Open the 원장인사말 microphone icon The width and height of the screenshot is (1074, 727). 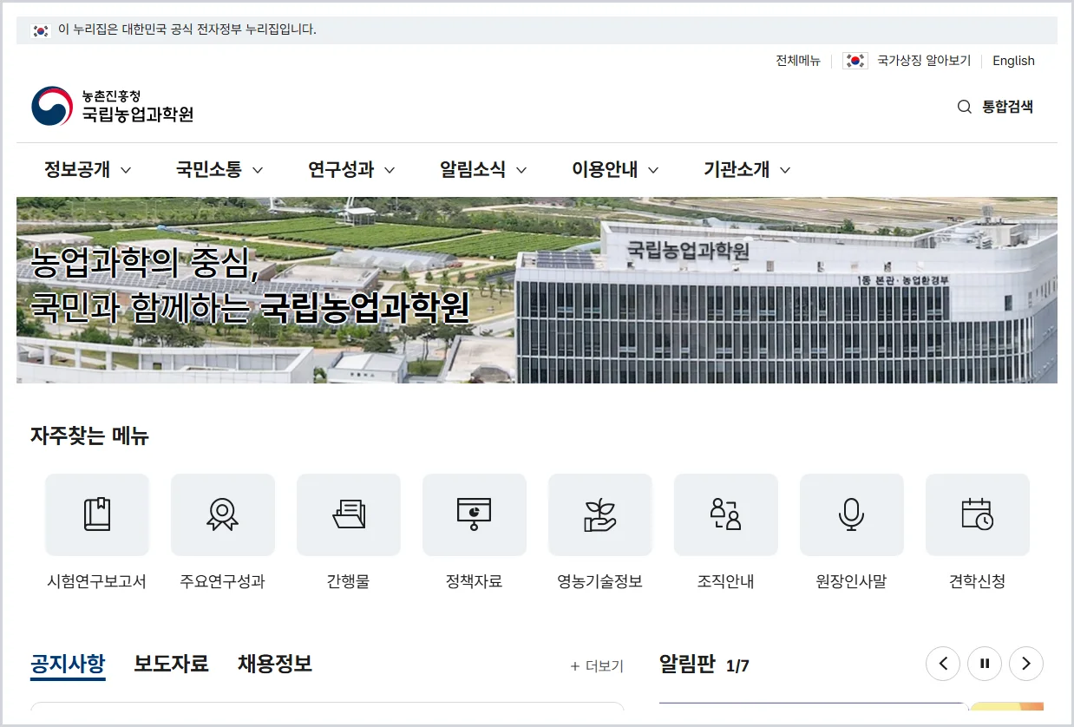tap(852, 514)
